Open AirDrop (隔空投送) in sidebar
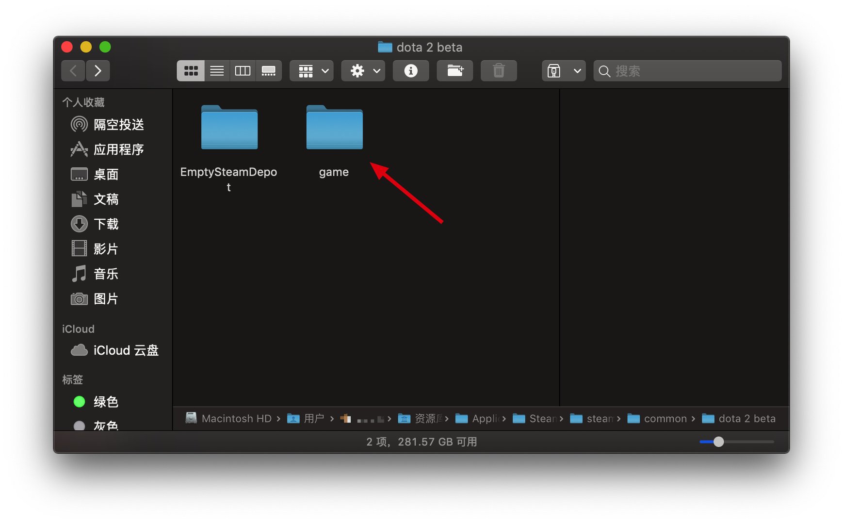Screen dimensions: 843x524 coord(118,125)
